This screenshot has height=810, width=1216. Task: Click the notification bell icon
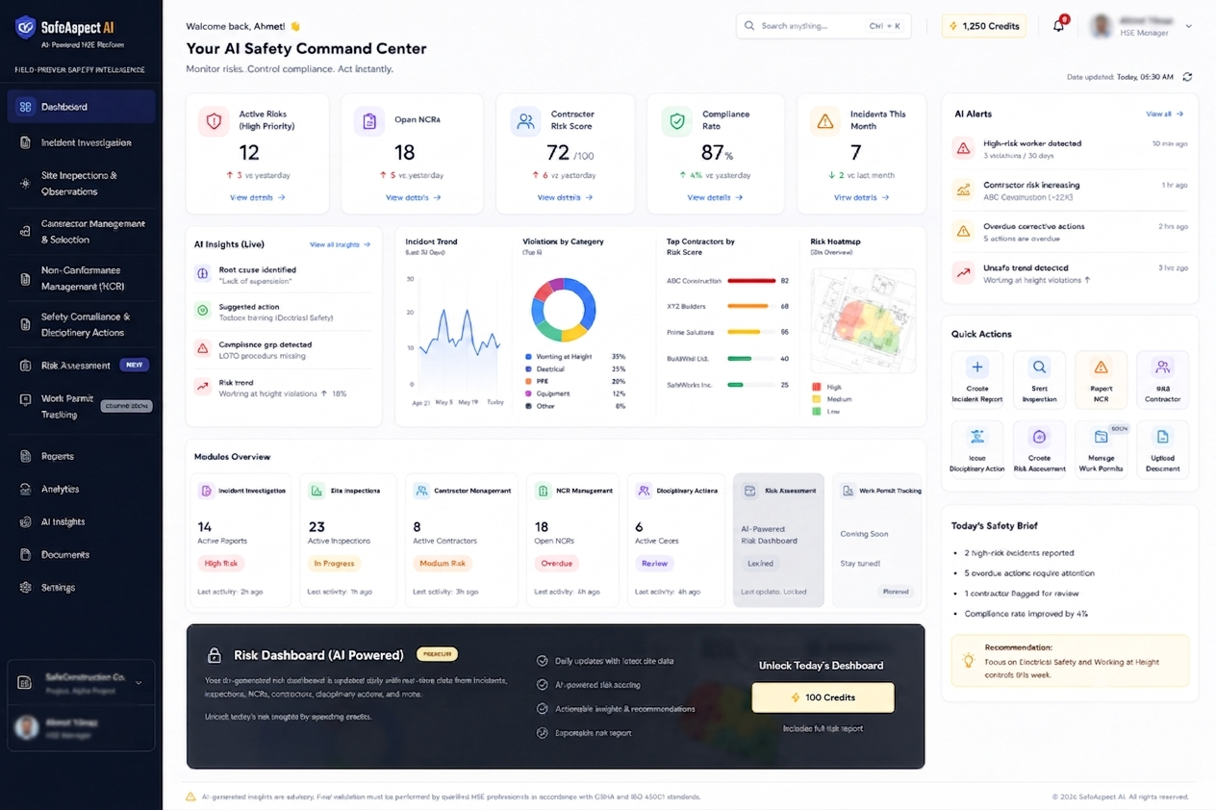click(1059, 26)
